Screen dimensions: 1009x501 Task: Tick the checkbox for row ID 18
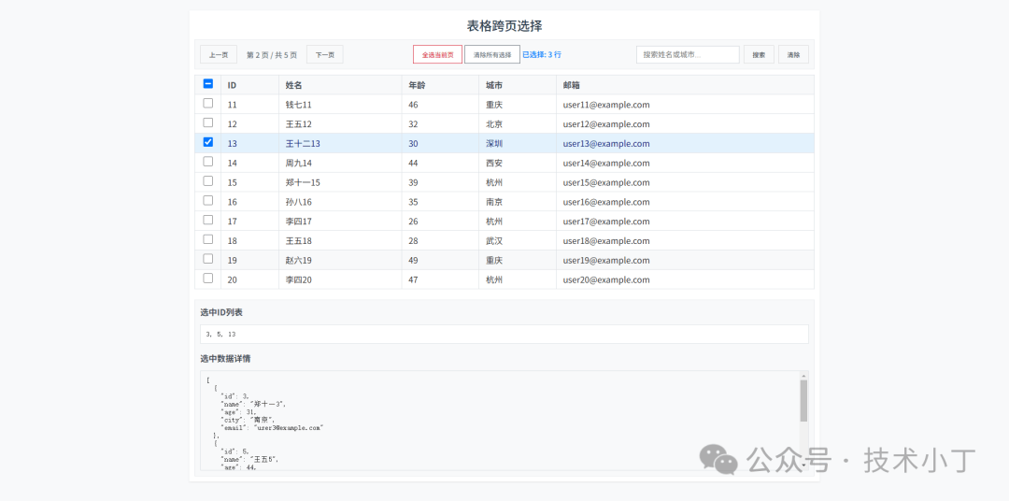[207, 240]
